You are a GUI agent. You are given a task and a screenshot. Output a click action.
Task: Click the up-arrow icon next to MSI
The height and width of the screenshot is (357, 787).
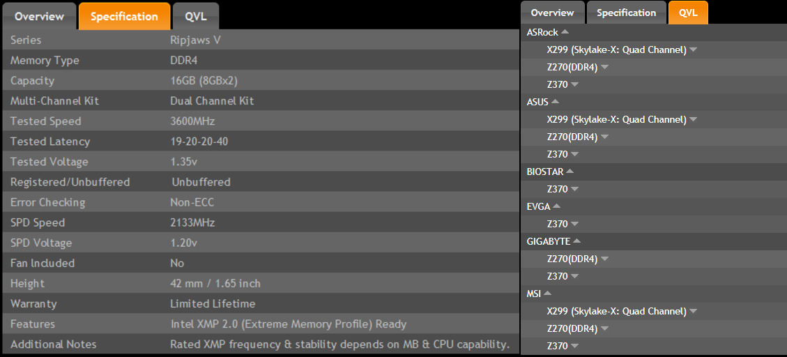548,294
